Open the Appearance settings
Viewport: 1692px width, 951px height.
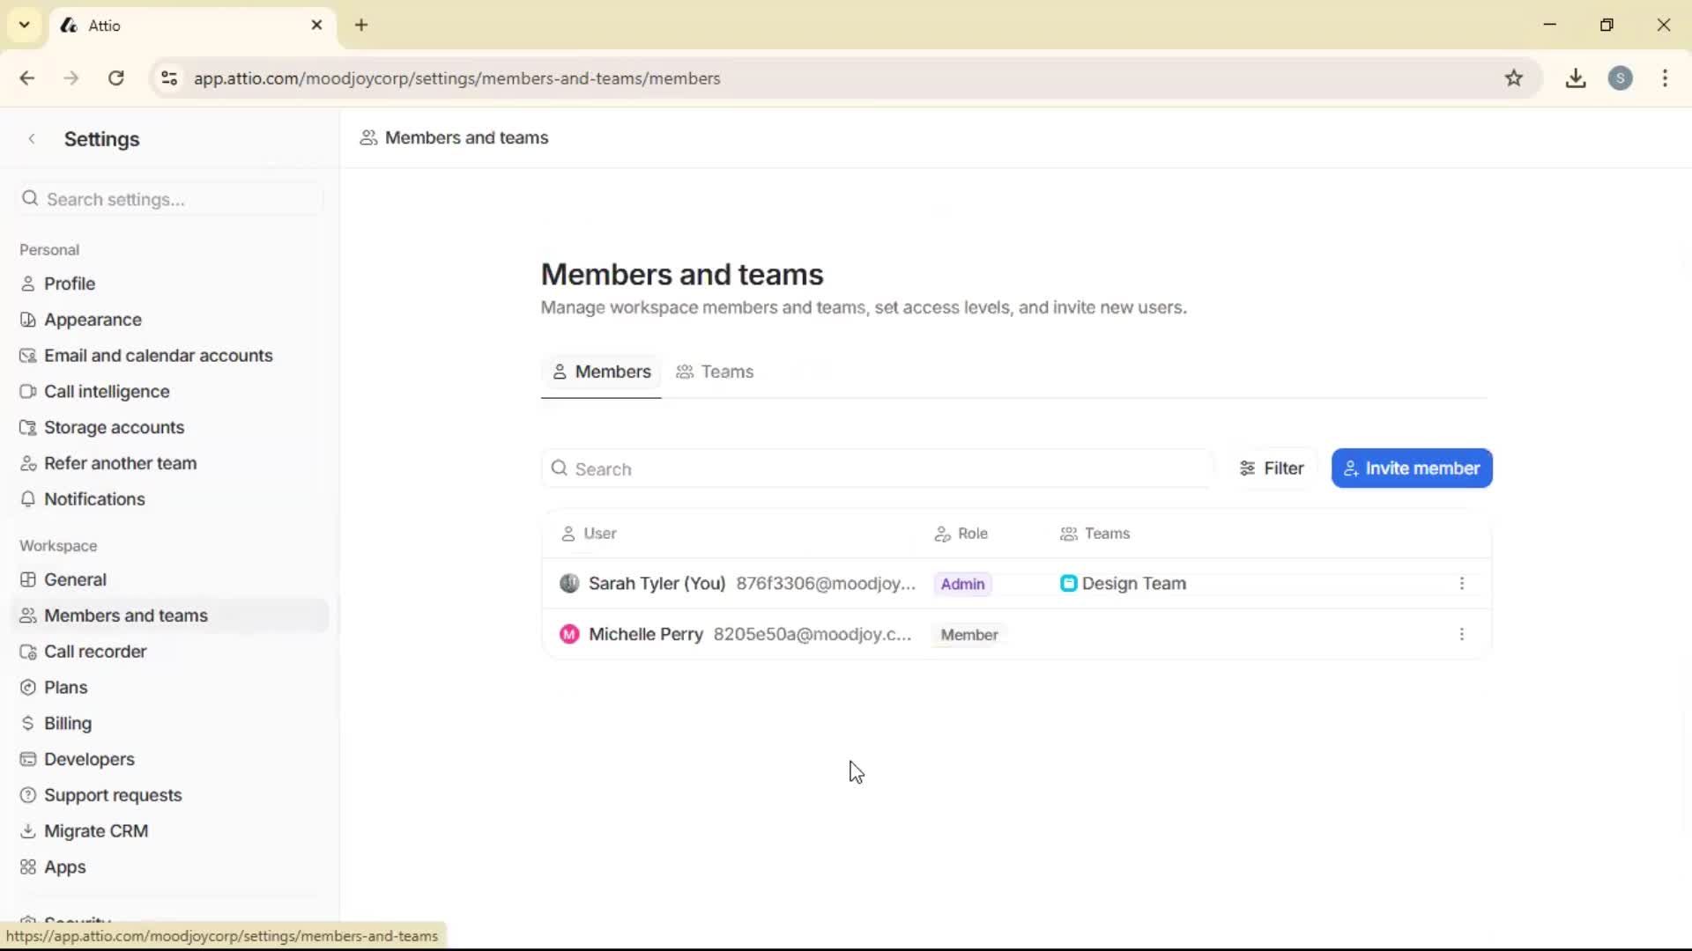click(x=92, y=319)
